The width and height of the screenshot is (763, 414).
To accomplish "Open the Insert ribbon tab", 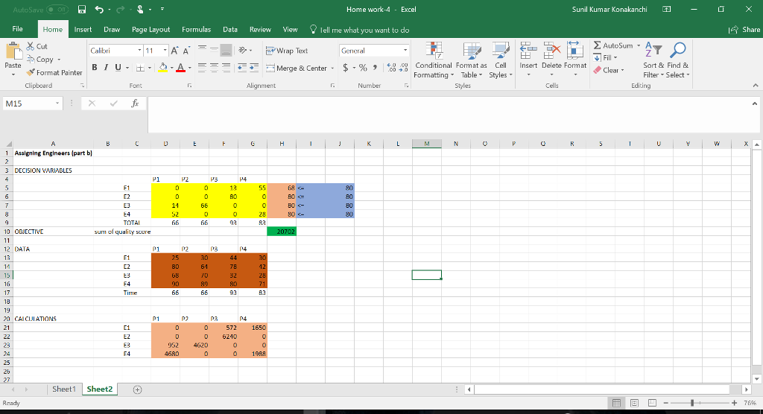I will point(83,29).
